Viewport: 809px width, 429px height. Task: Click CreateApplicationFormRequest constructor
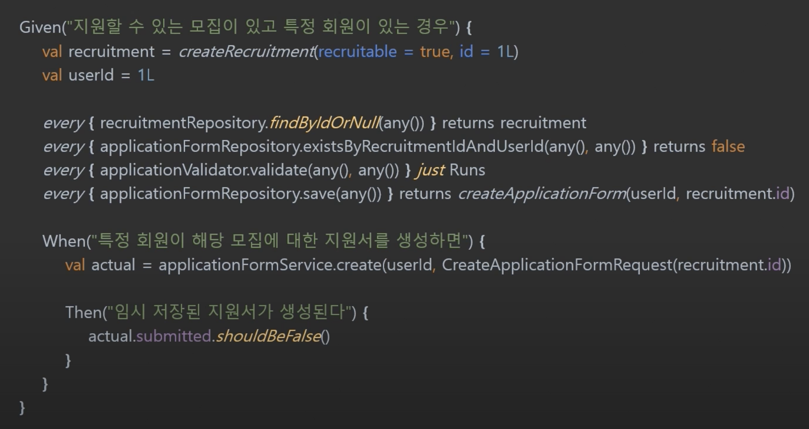click(x=557, y=265)
